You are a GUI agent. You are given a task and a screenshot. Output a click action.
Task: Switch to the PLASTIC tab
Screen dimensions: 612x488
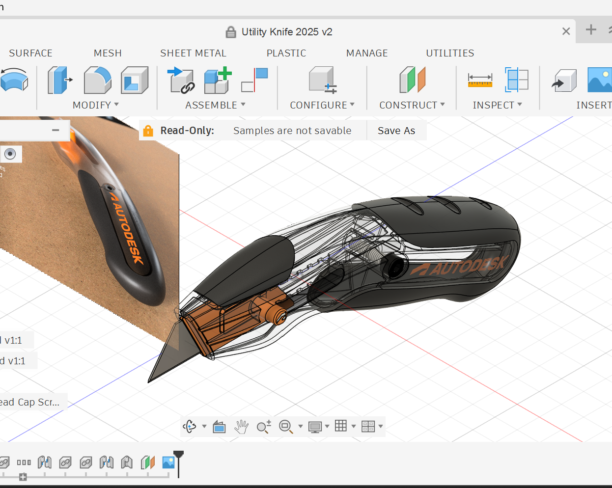point(286,53)
